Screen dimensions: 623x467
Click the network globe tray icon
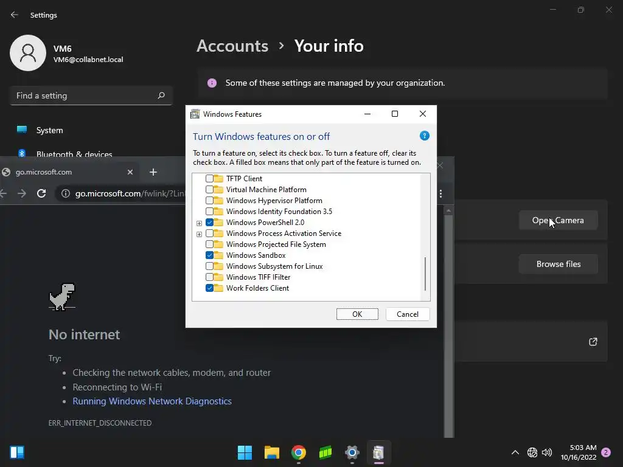tap(532, 452)
